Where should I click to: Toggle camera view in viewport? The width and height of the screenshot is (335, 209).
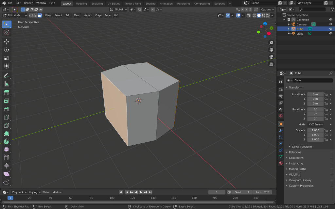271,57
